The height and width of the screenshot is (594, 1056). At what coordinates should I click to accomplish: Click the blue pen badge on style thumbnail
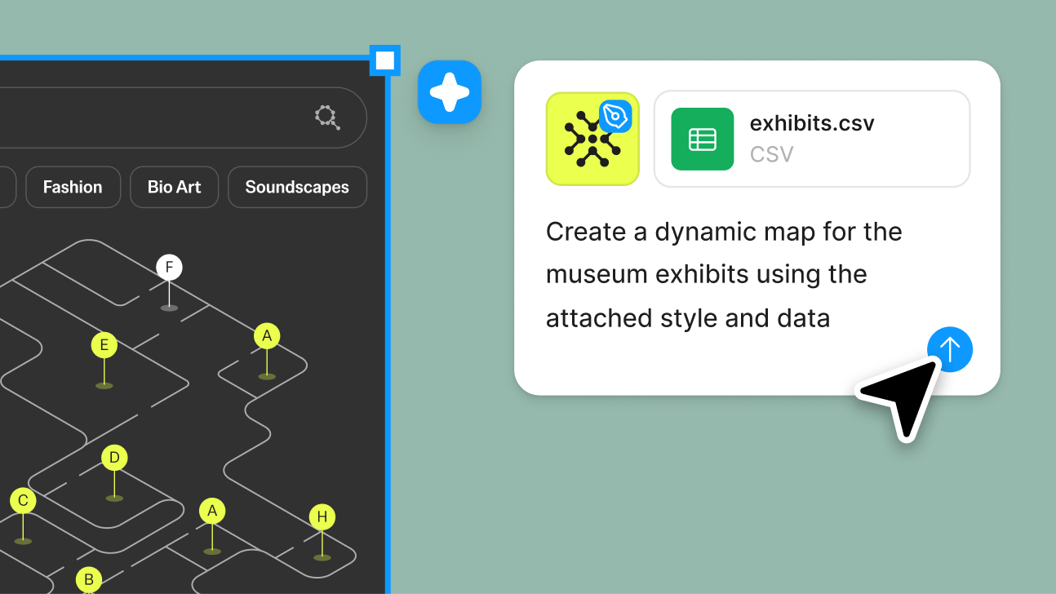pos(616,117)
